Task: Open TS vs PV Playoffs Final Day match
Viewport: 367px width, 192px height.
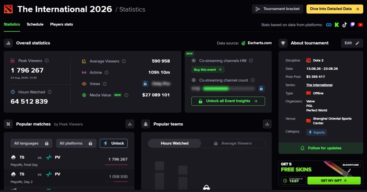Action: [x=69, y=161]
